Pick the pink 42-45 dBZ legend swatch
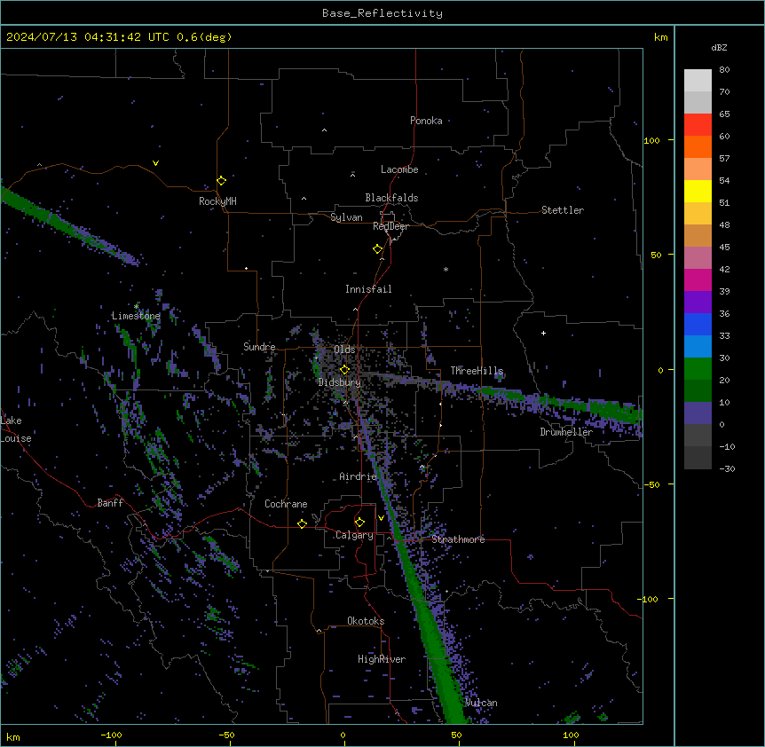The height and width of the screenshot is (747, 765). point(698,258)
